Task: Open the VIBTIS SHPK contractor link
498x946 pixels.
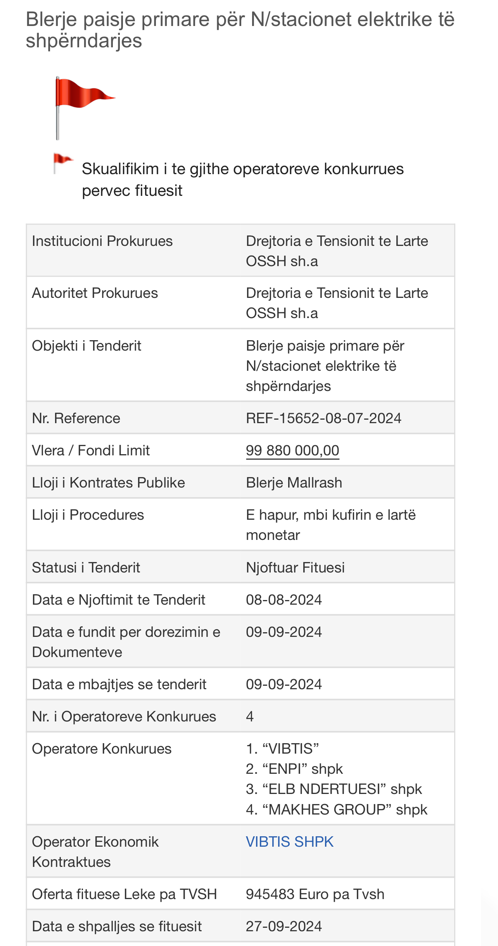Action: click(x=290, y=842)
